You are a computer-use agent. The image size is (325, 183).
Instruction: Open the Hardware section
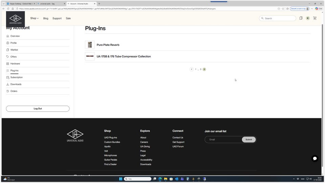point(15,64)
